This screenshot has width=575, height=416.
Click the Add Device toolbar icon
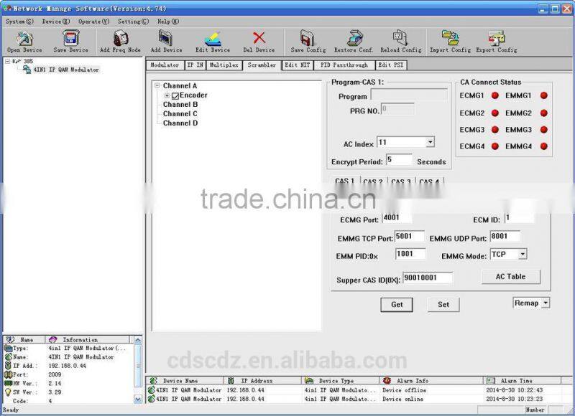tap(166, 39)
